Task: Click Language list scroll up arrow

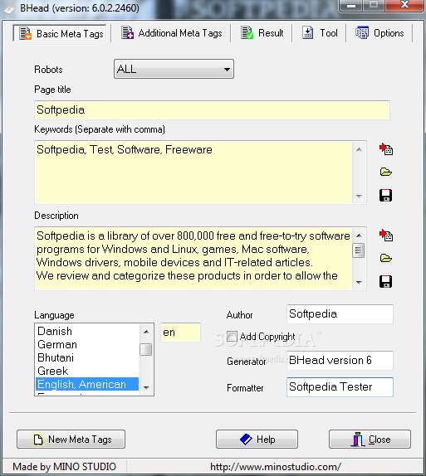Action: click(146, 332)
